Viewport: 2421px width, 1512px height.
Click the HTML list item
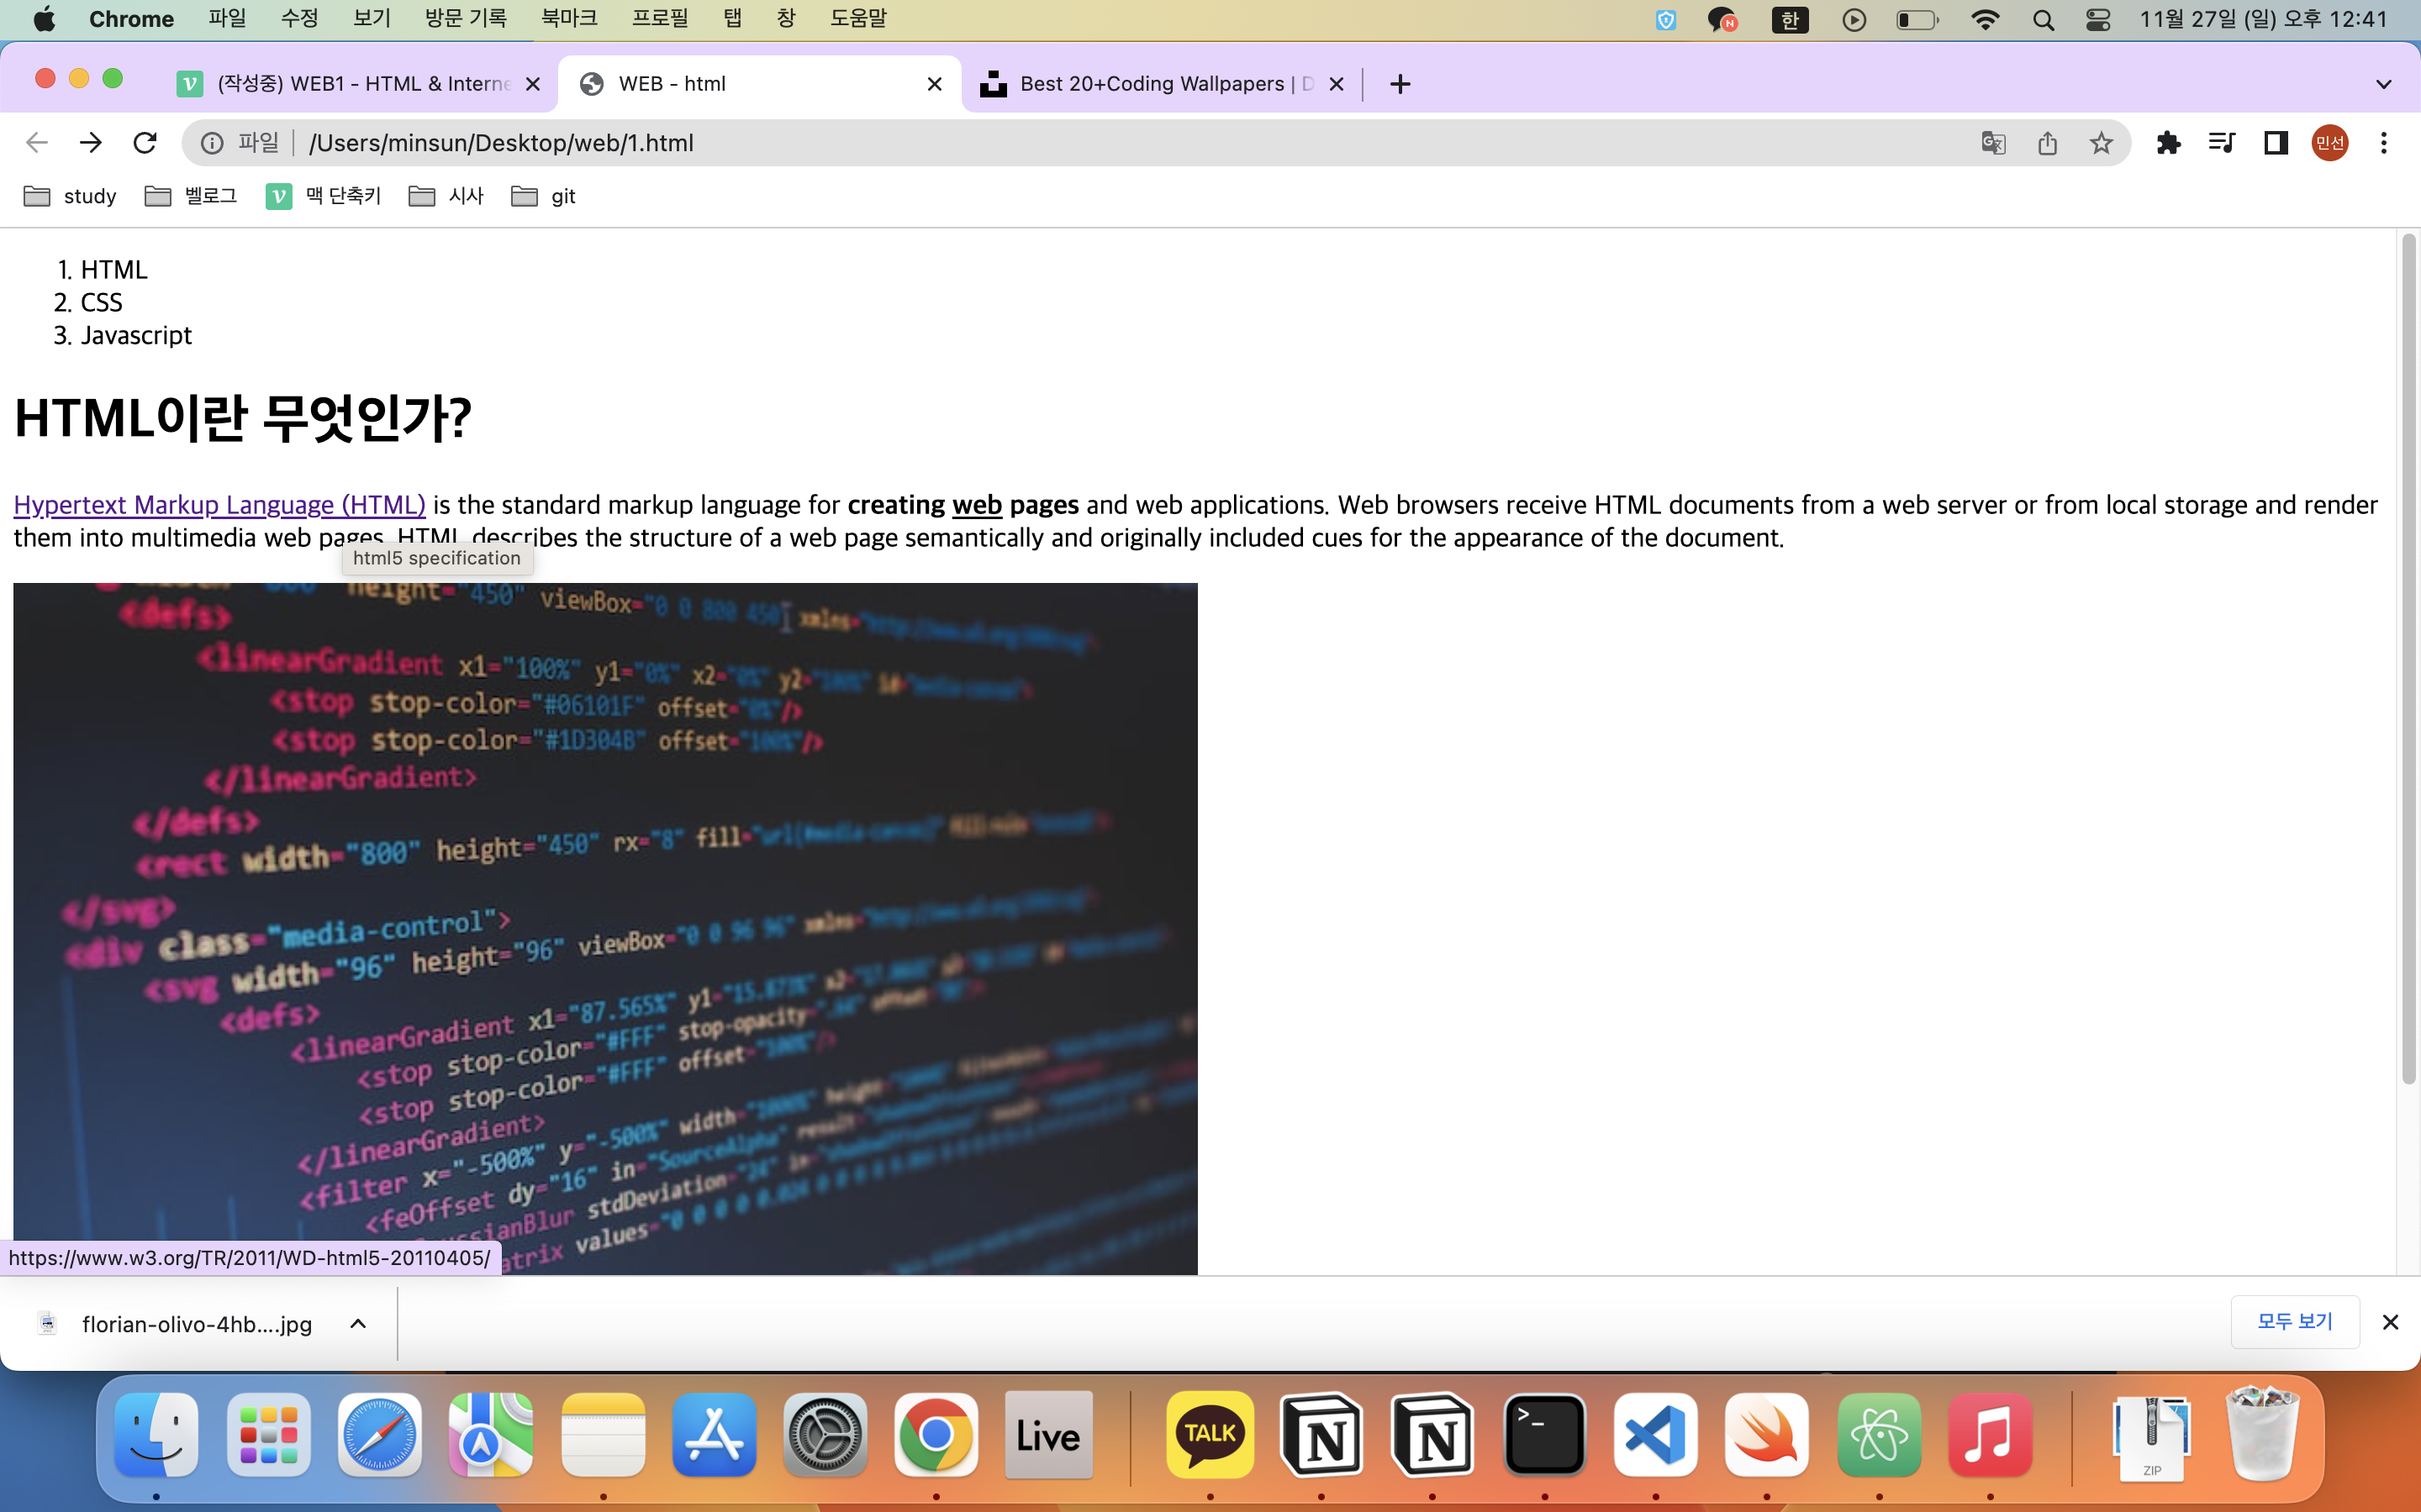click(114, 270)
